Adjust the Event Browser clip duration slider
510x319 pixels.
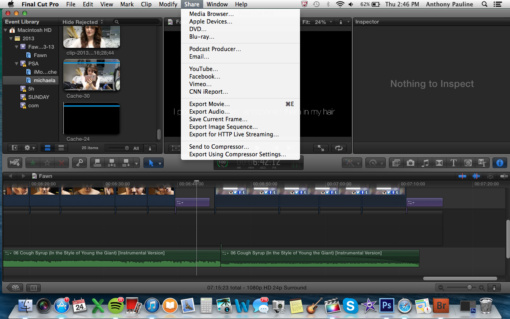coord(118,148)
